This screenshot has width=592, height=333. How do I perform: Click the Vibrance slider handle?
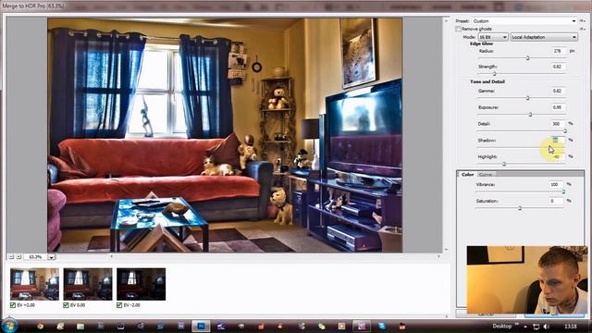[x=563, y=191]
